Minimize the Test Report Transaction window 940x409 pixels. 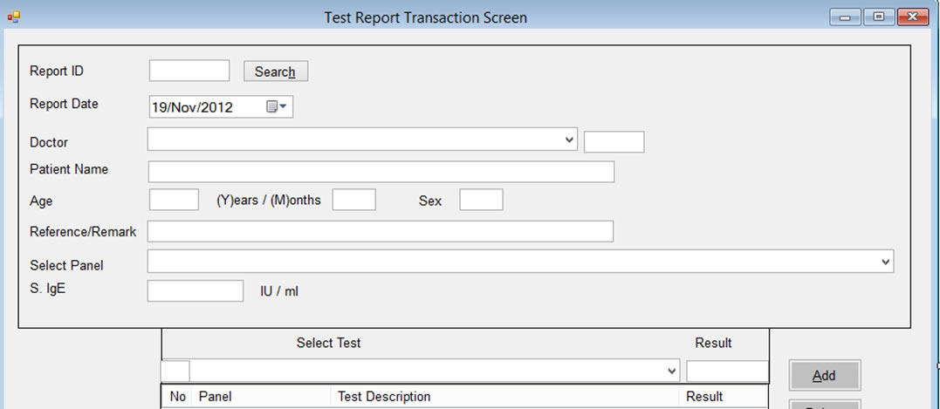click(845, 17)
